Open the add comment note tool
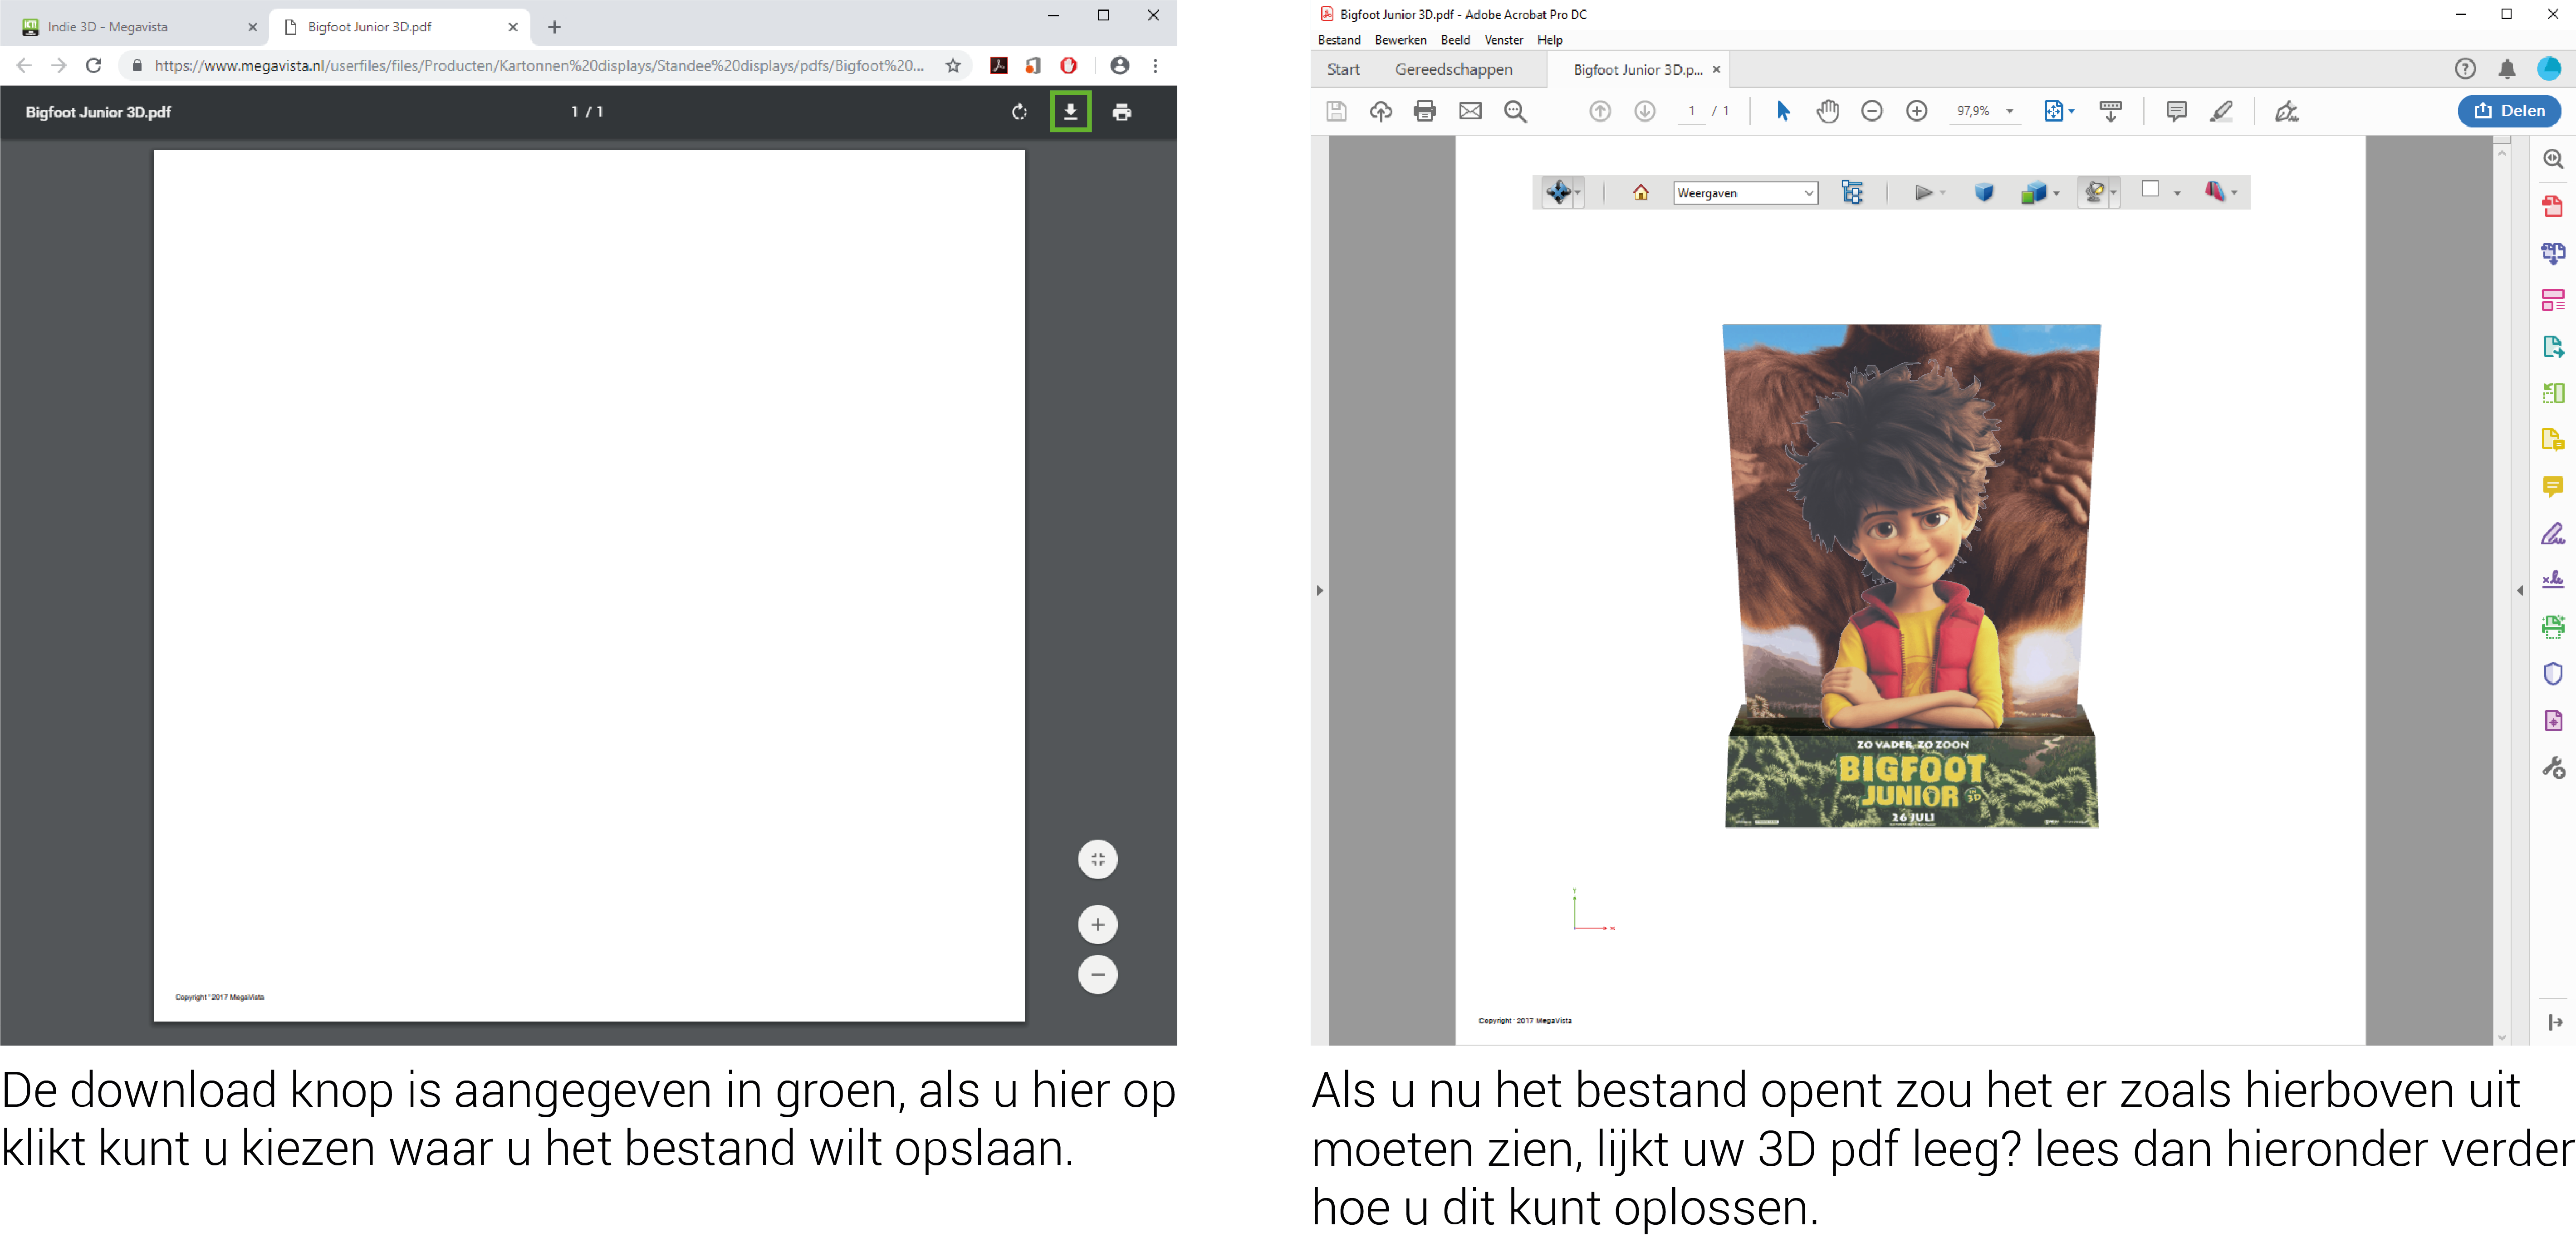The image size is (2576, 1247). 2176,111
